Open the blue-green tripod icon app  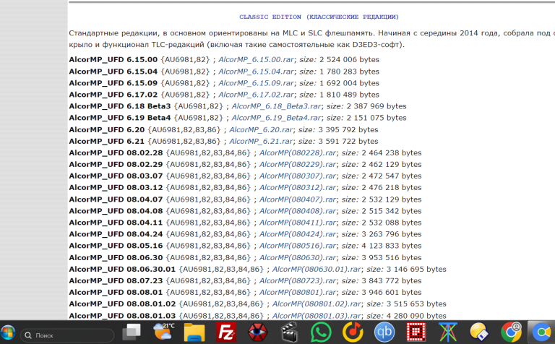click(x=448, y=332)
